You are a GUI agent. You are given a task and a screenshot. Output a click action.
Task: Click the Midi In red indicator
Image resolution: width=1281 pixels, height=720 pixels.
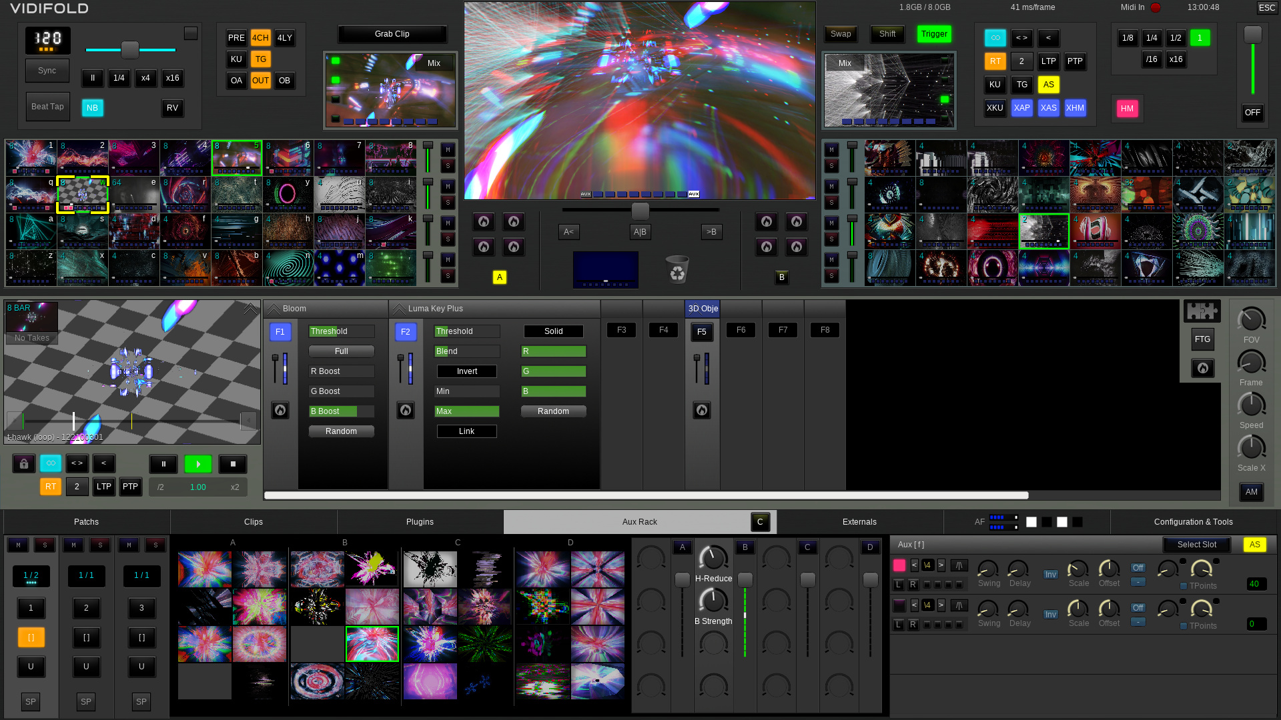click(x=1156, y=7)
